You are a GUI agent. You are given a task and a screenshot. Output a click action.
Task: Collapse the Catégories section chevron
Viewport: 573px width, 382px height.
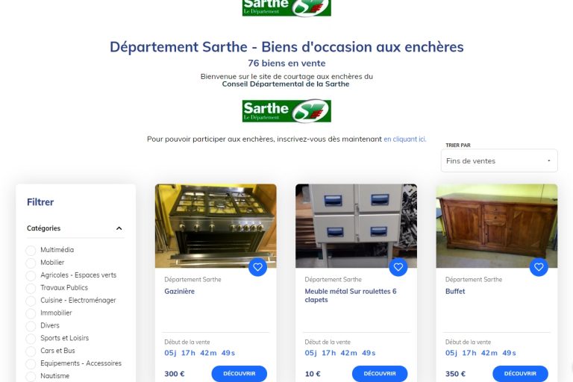tap(119, 228)
